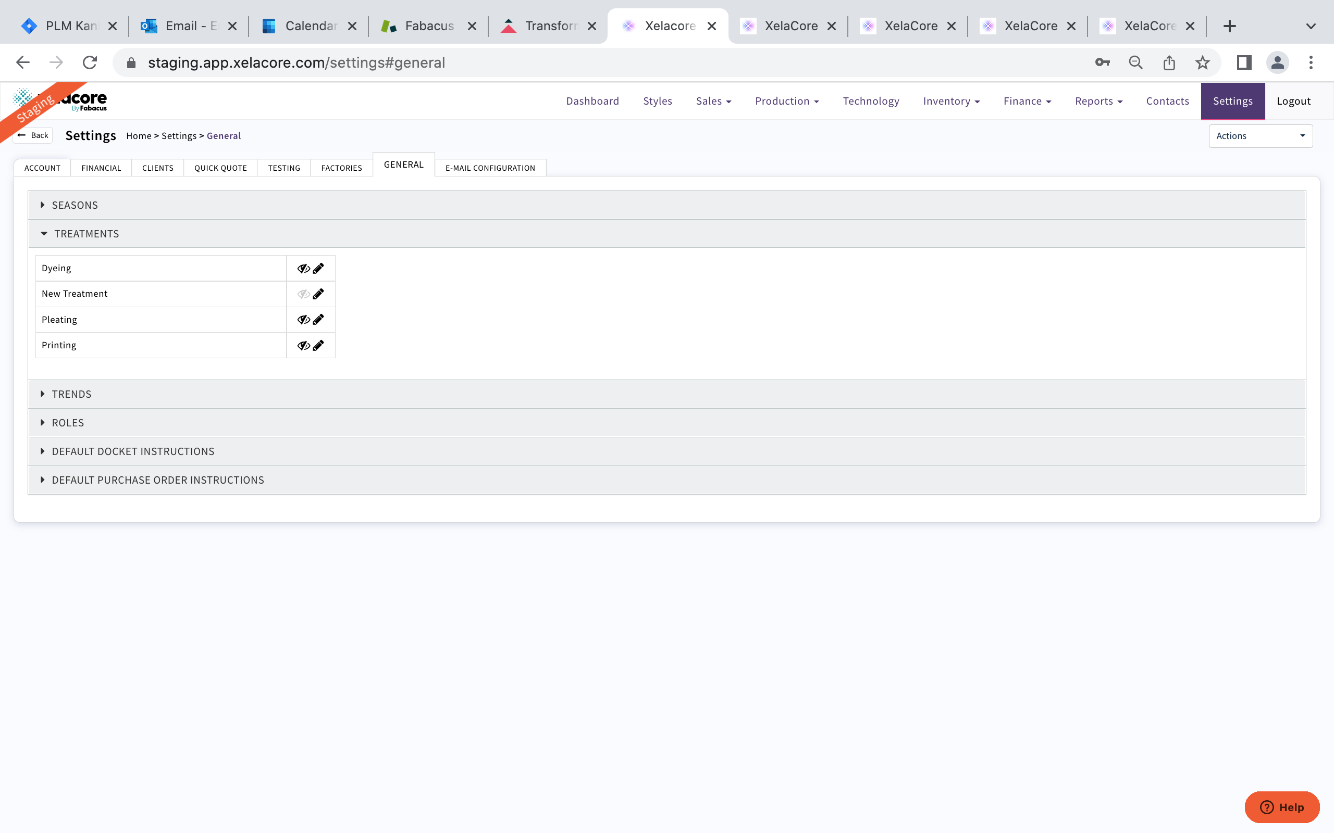
Task: Open browser password key icon
Action: (1103, 63)
